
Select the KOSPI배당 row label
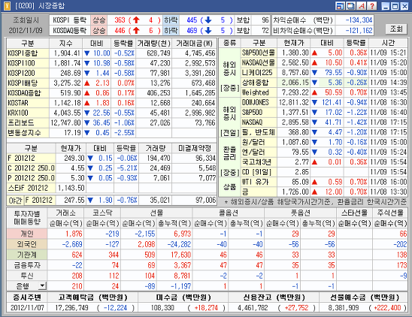click(28, 83)
